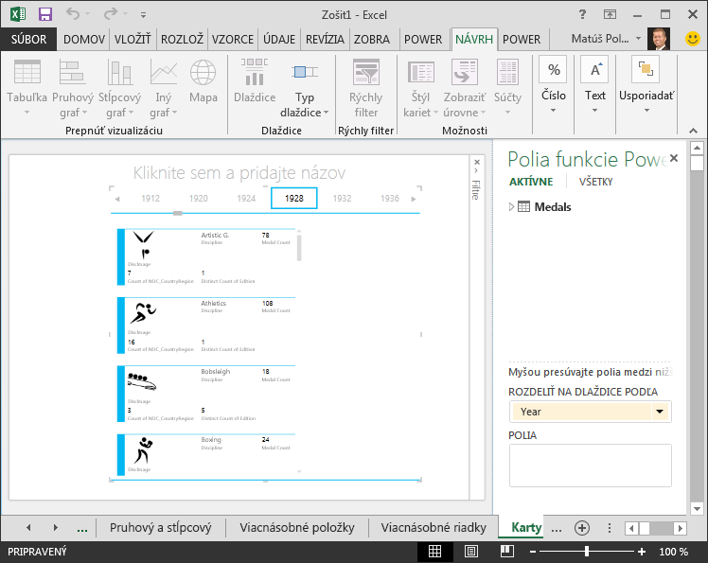Switch to the VLOŽIŤ tab

tap(133, 40)
